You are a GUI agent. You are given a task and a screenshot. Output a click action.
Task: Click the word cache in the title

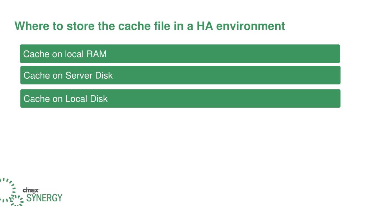134,26
